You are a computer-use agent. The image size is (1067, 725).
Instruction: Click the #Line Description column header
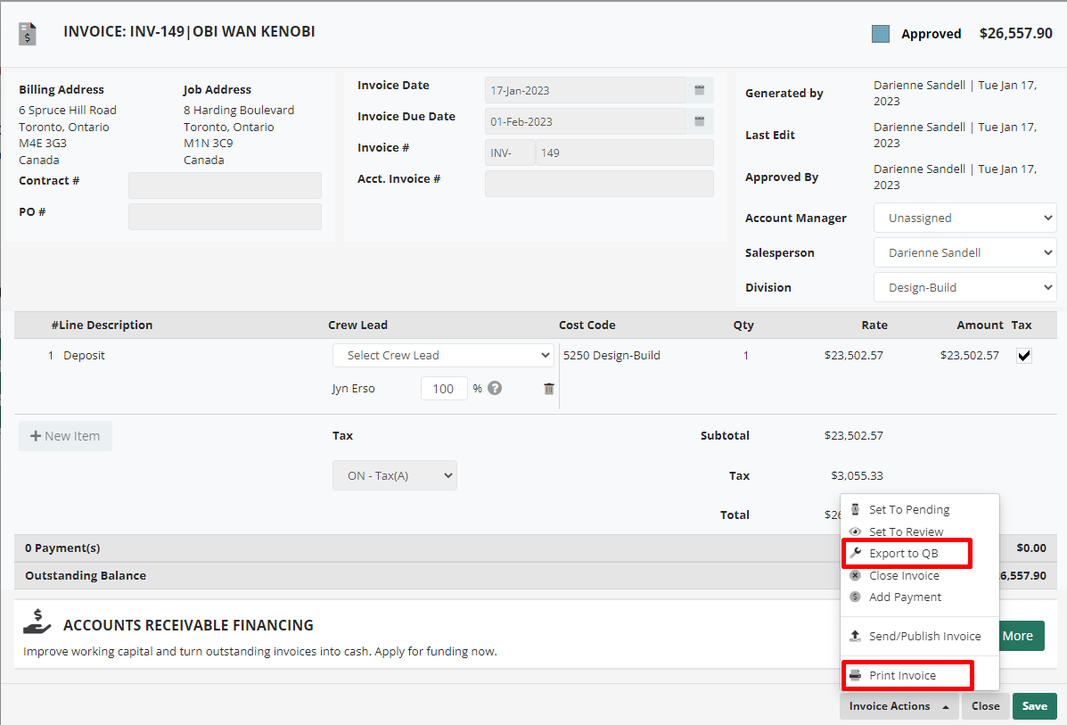point(103,325)
